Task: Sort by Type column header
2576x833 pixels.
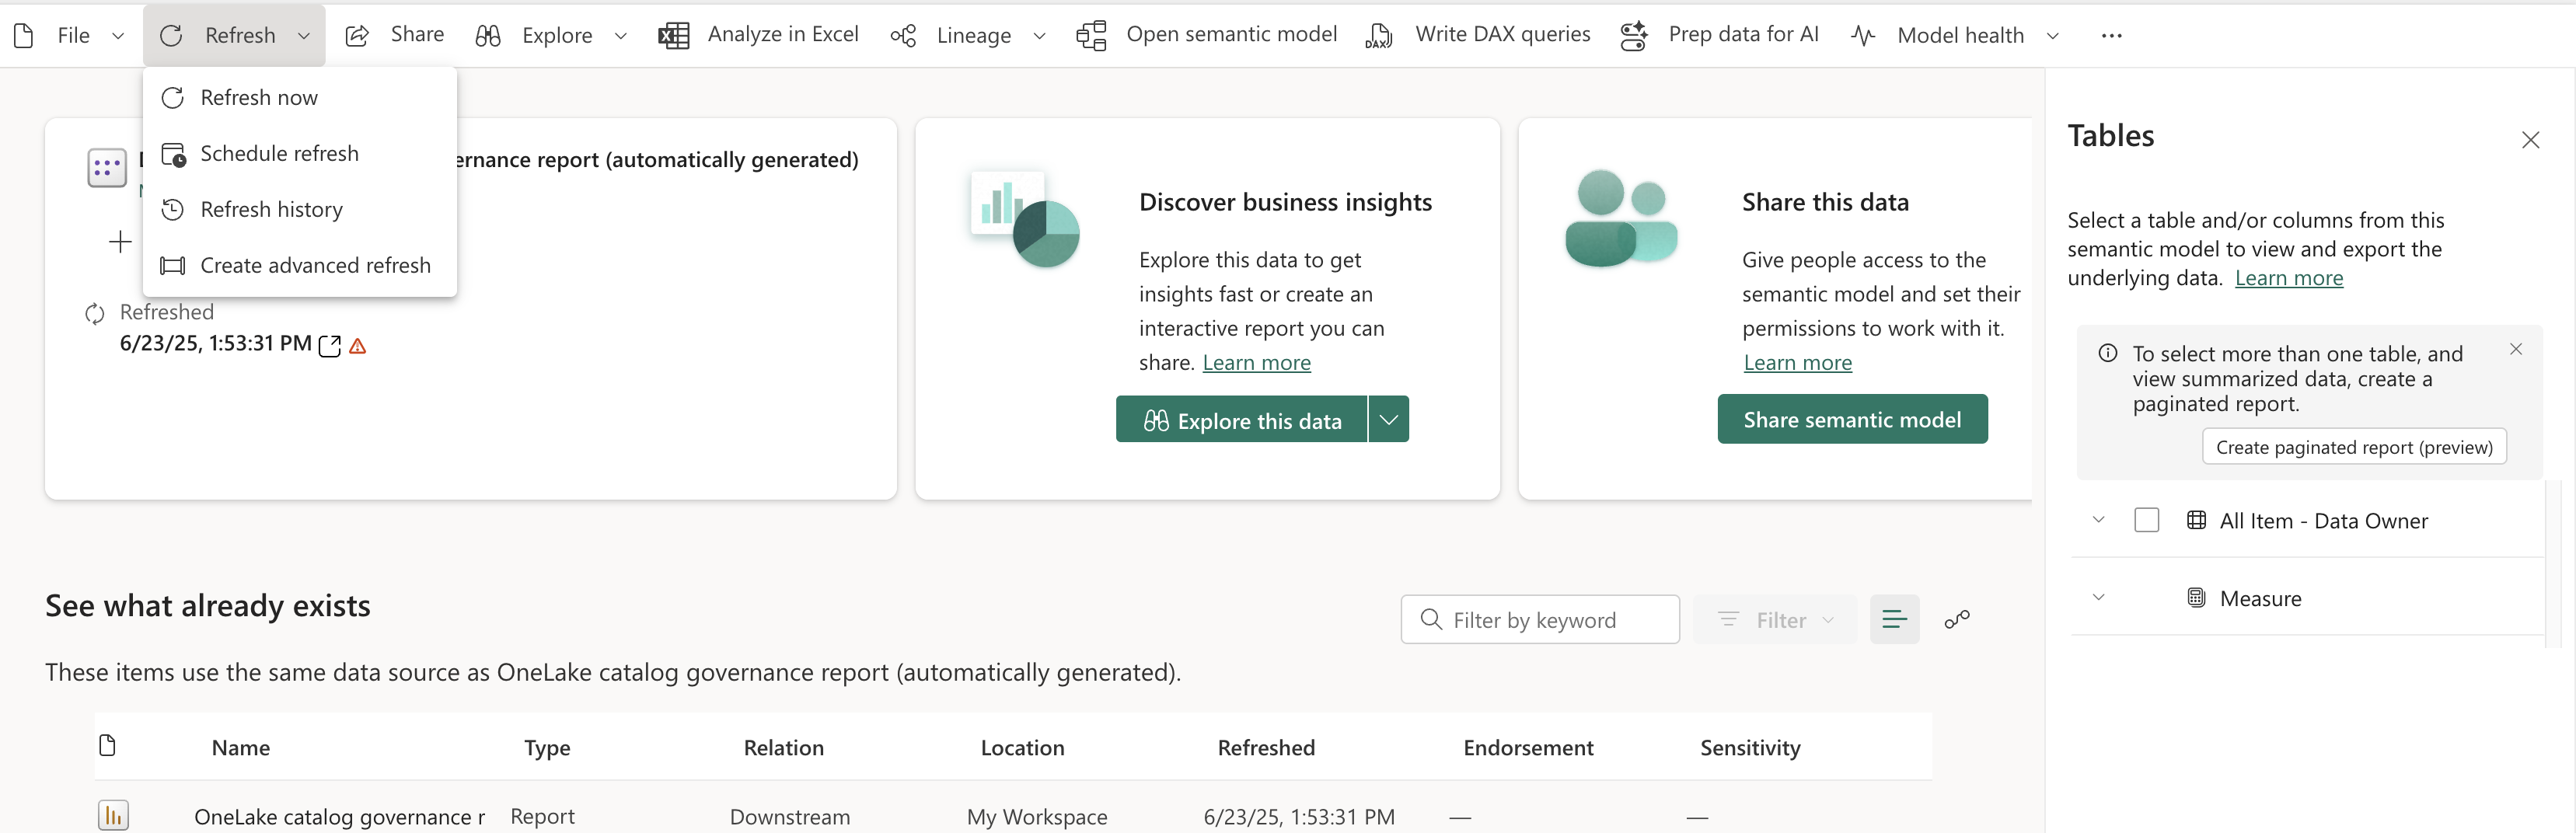Action: (x=547, y=747)
